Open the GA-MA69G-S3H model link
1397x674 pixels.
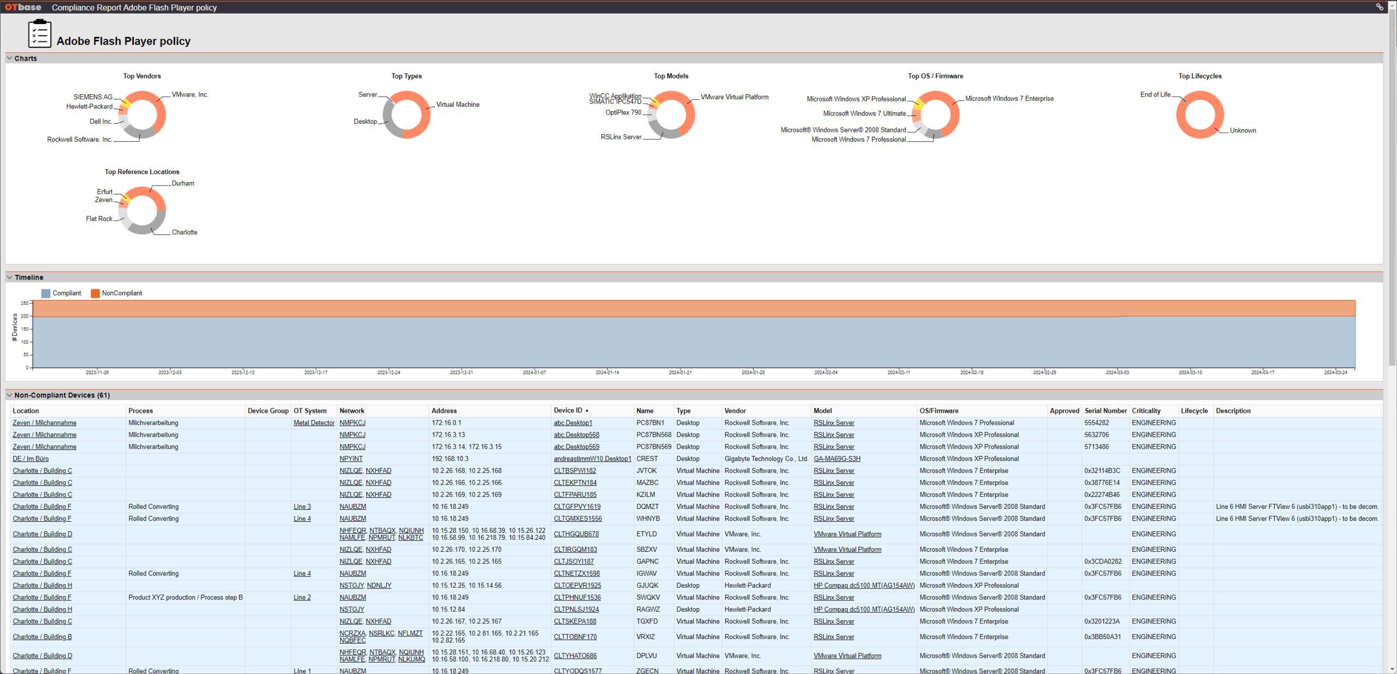837,459
